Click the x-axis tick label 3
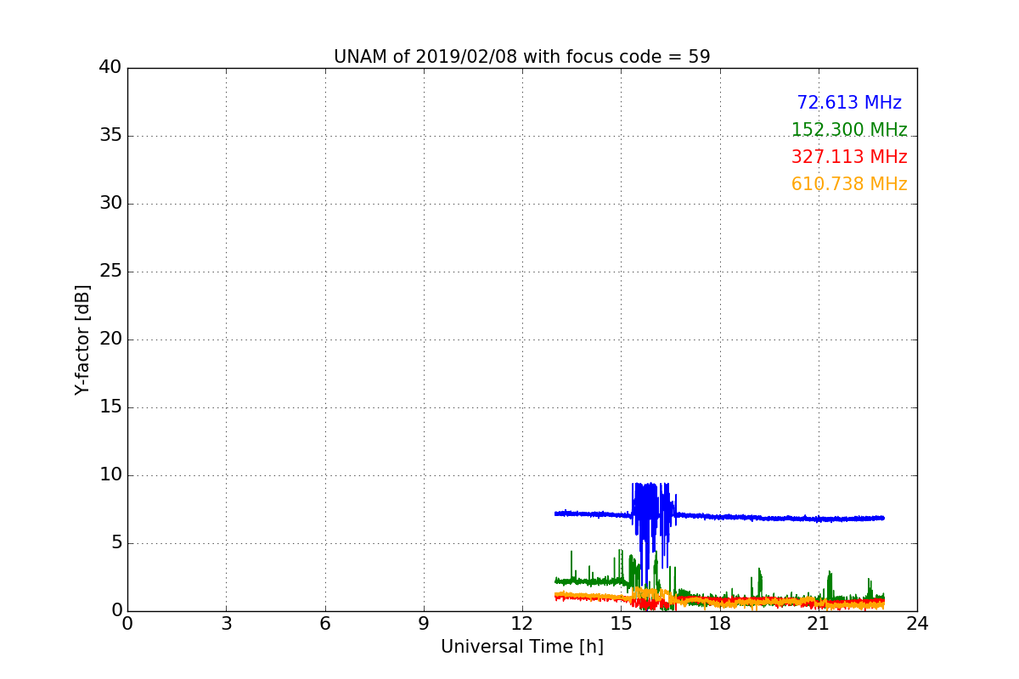 click(226, 625)
